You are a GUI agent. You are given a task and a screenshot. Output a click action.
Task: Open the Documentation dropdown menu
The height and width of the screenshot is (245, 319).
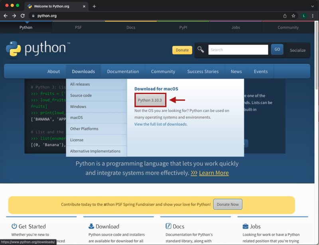(123, 71)
